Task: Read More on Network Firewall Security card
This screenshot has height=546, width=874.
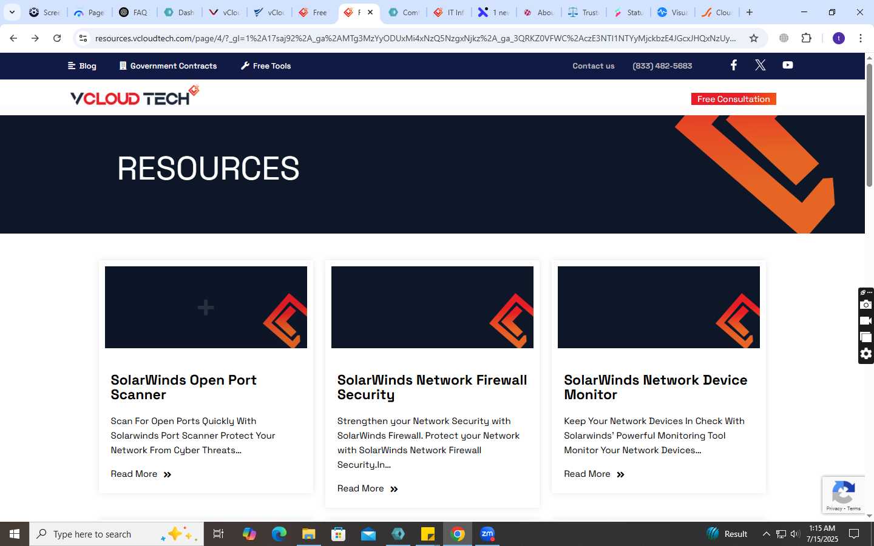Action: coord(367,488)
